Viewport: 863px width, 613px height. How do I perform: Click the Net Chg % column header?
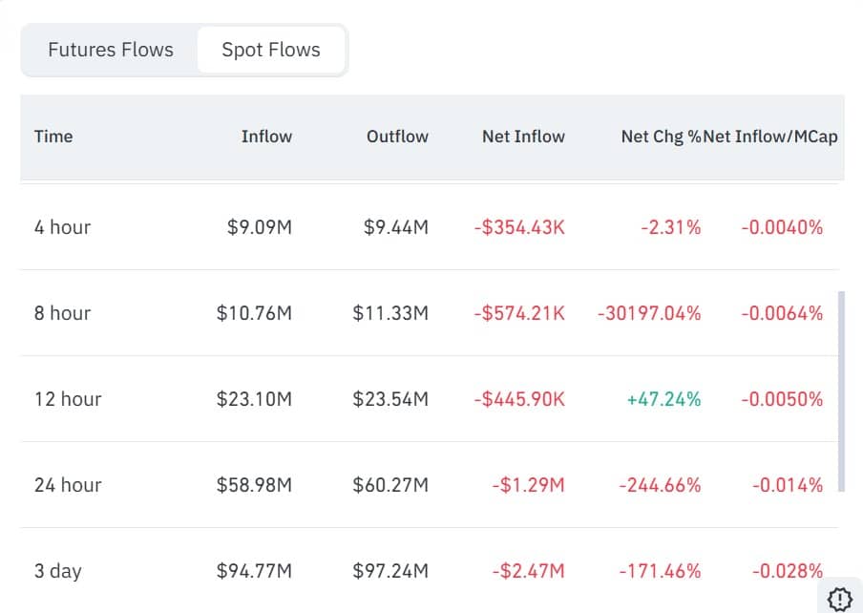[x=661, y=137]
